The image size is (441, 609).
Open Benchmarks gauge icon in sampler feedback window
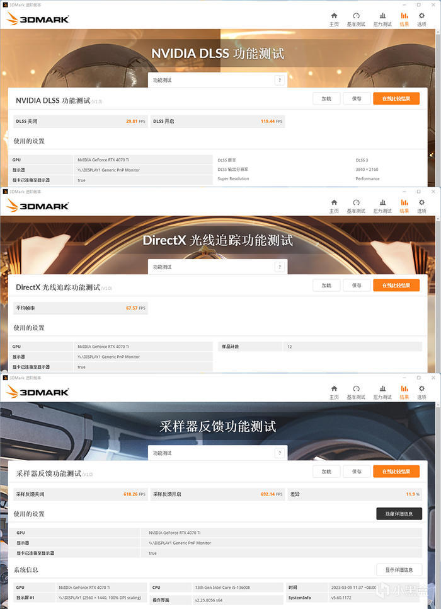tap(356, 392)
